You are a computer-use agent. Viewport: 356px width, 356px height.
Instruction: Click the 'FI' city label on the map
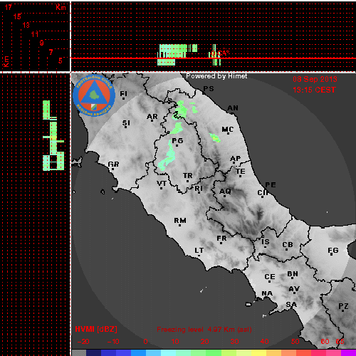(124, 94)
